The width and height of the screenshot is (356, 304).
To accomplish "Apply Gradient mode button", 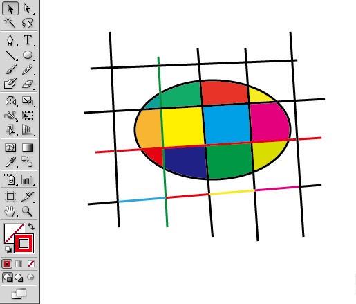I will [x=19, y=264].
